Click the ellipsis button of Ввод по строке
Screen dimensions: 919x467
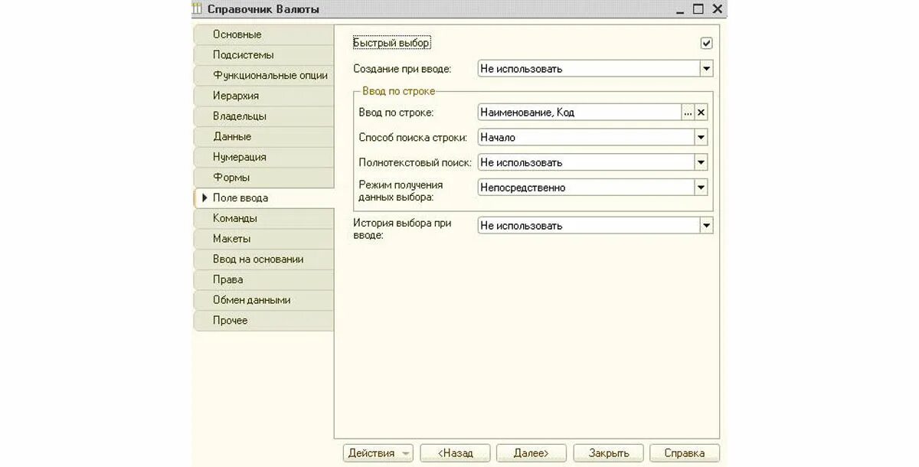pos(688,113)
